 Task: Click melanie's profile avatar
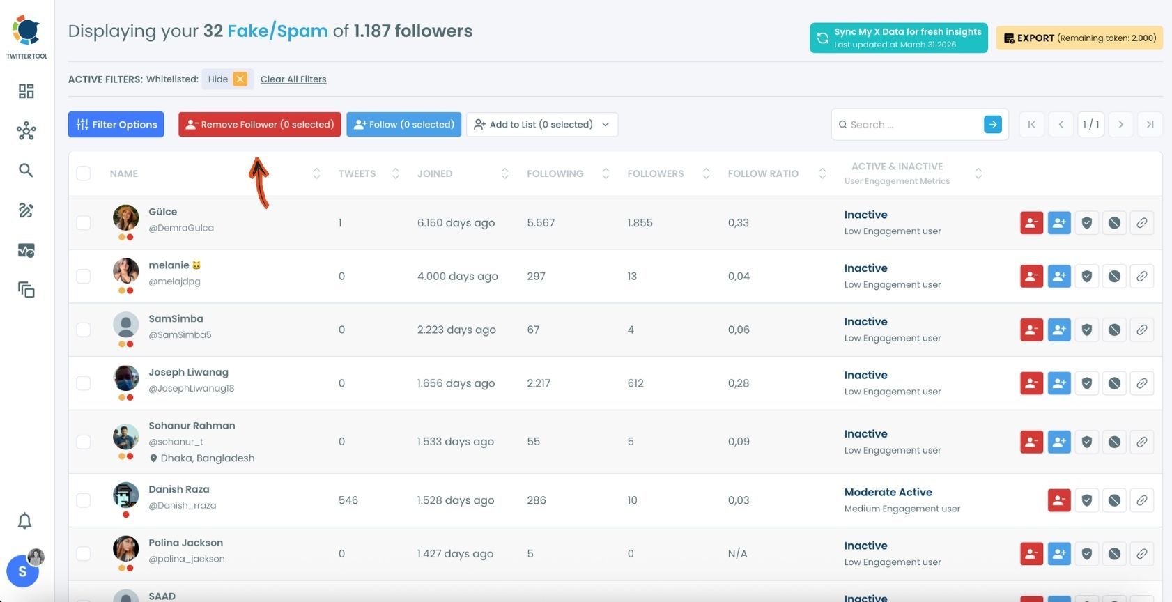pyautogui.click(x=126, y=272)
